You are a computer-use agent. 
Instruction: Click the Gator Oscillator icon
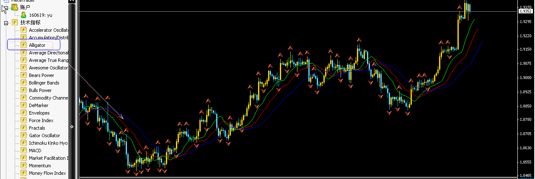pos(23,136)
